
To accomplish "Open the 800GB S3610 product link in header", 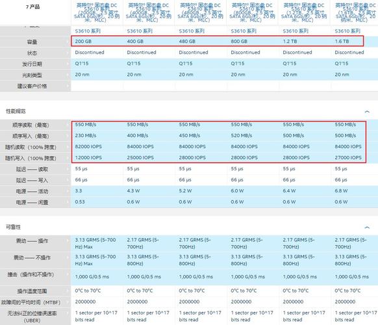I will coord(252,12).
